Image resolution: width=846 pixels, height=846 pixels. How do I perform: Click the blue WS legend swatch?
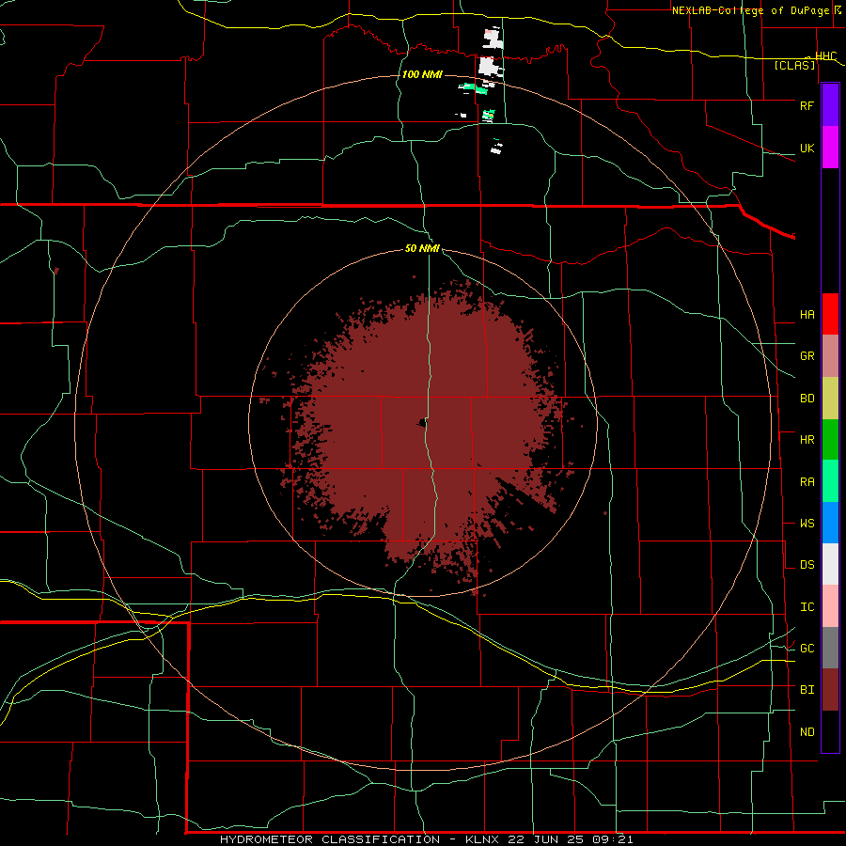tap(830, 523)
